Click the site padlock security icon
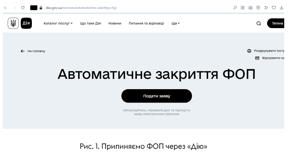Screen dimensions: 288x155 (41, 8)
